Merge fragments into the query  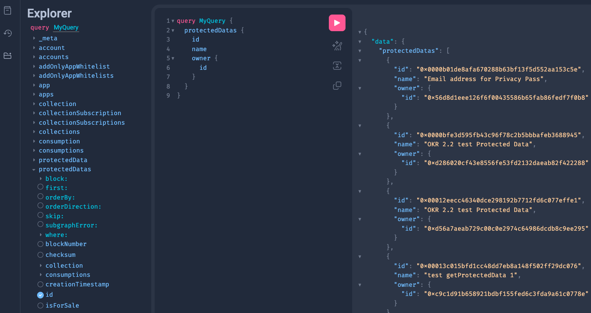pyautogui.click(x=337, y=66)
